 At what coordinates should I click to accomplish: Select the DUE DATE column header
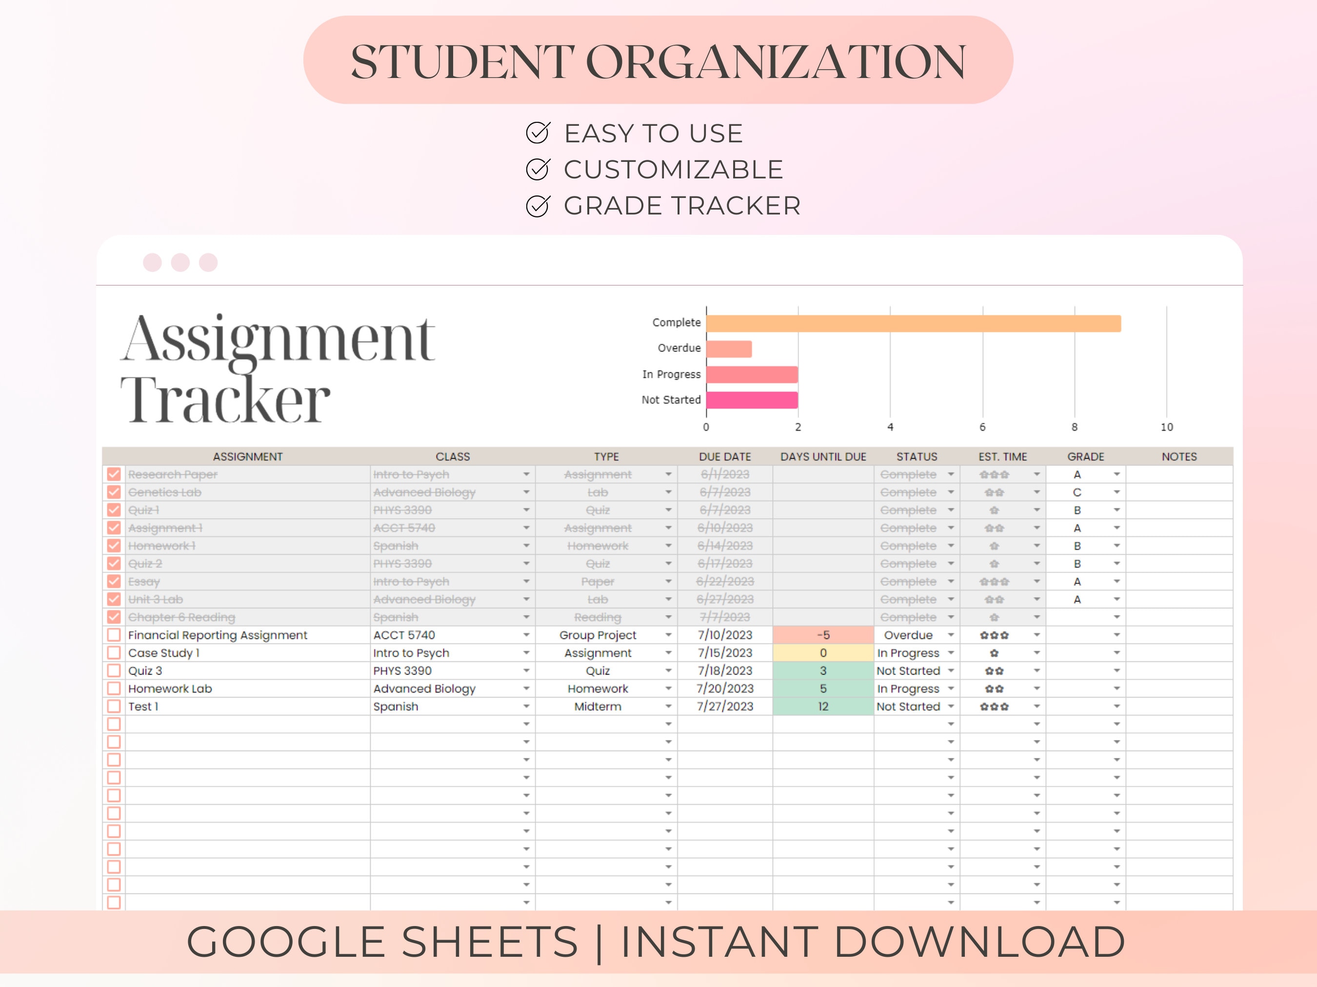724,456
